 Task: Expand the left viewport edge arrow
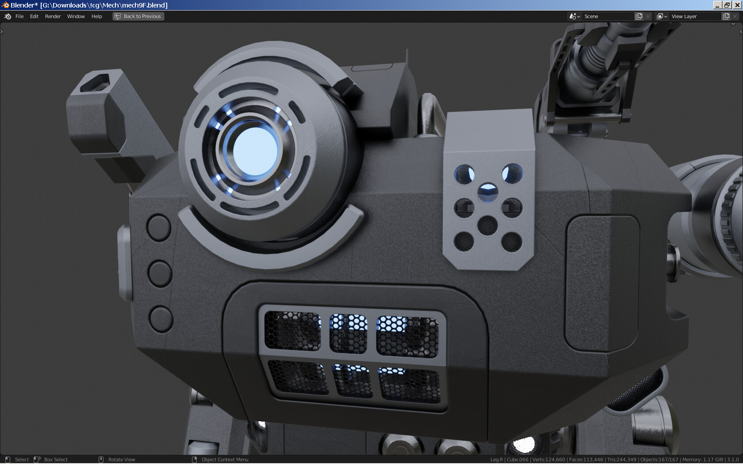(2, 31)
